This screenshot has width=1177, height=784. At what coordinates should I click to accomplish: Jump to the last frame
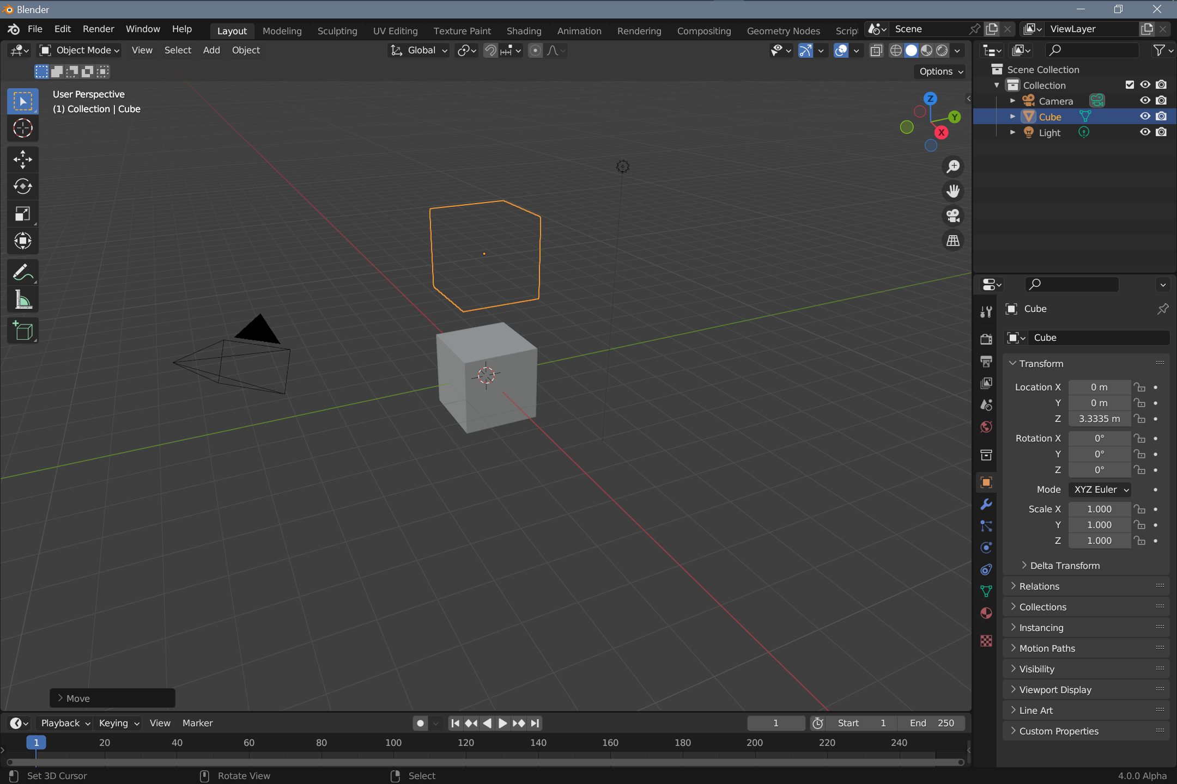coord(535,723)
